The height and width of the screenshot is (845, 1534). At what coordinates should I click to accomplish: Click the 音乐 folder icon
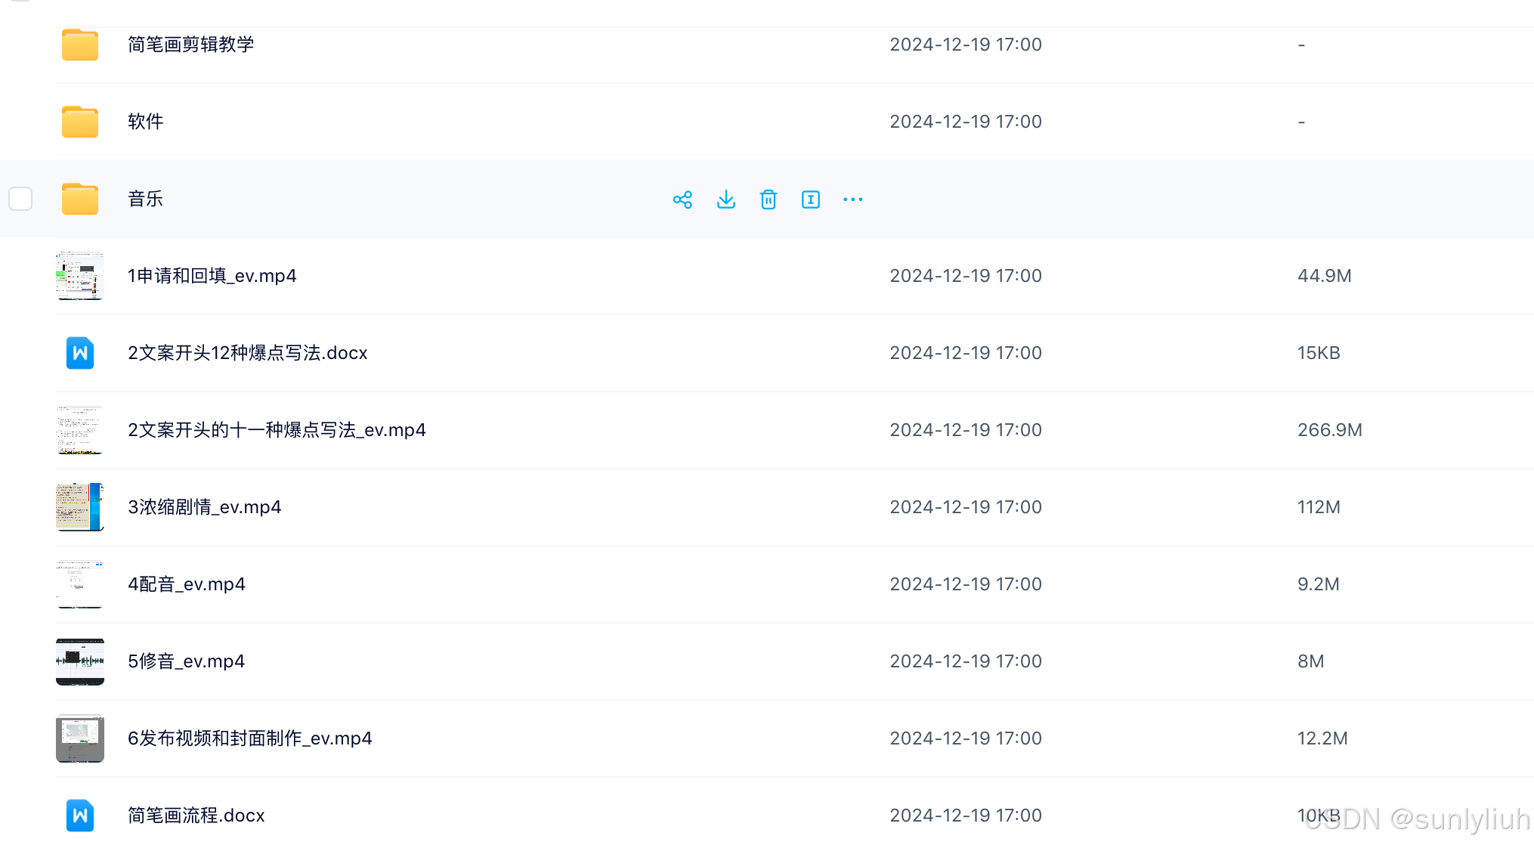click(80, 199)
